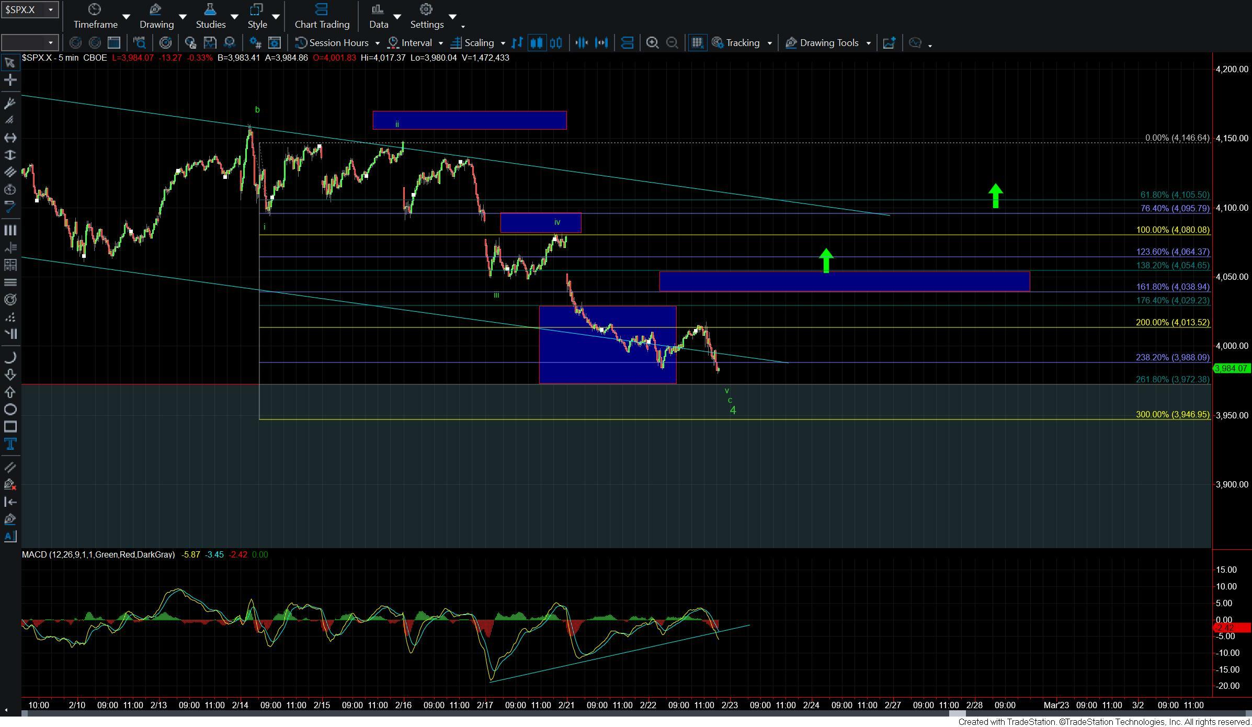Select the horizontal double-arrow drawing tool
The width and height of the screenshot is (1252, 727).
10,138
